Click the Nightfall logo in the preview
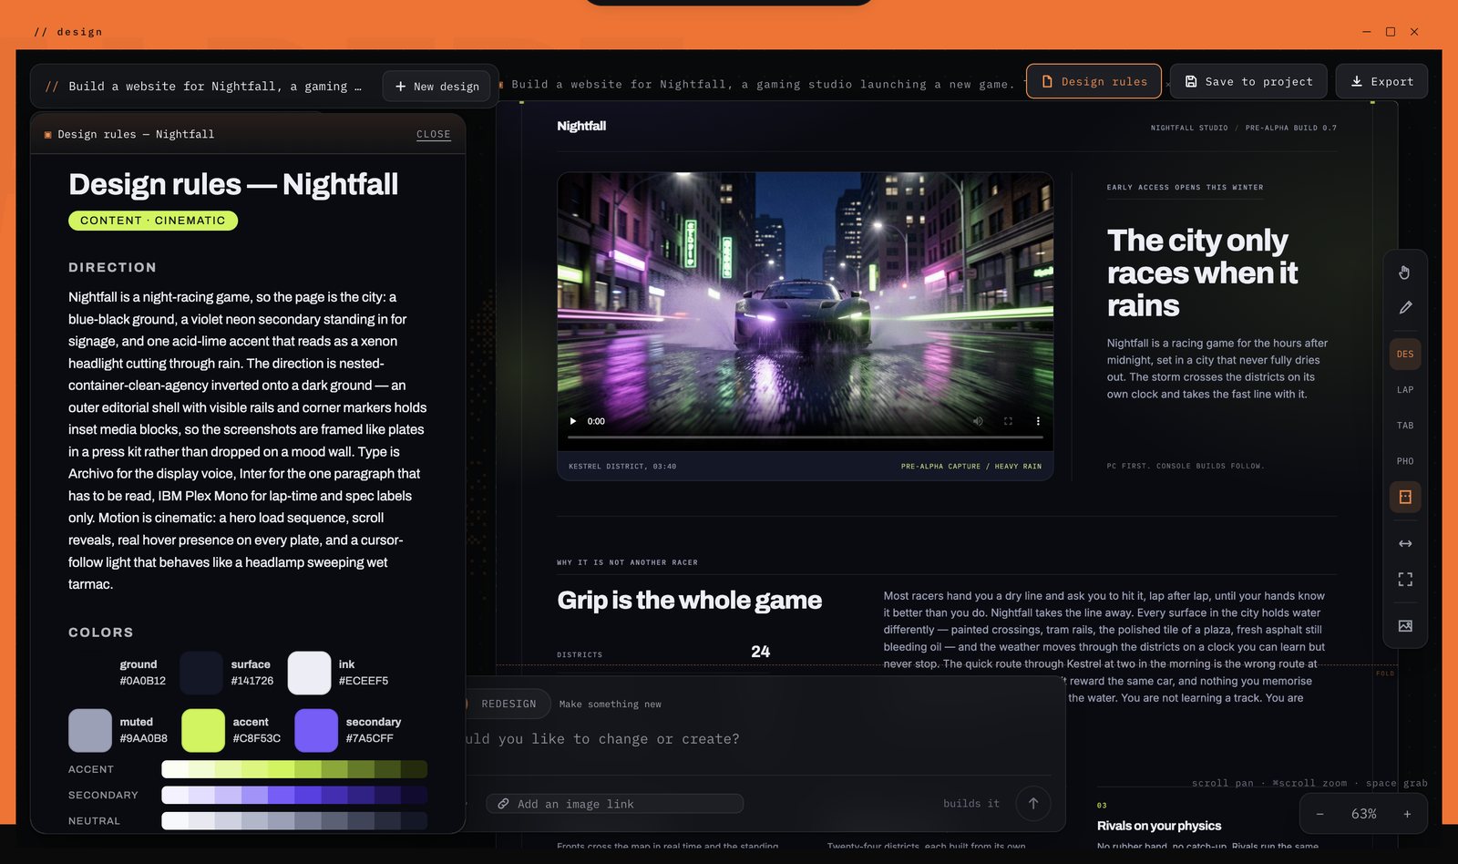 coord(581,126)
